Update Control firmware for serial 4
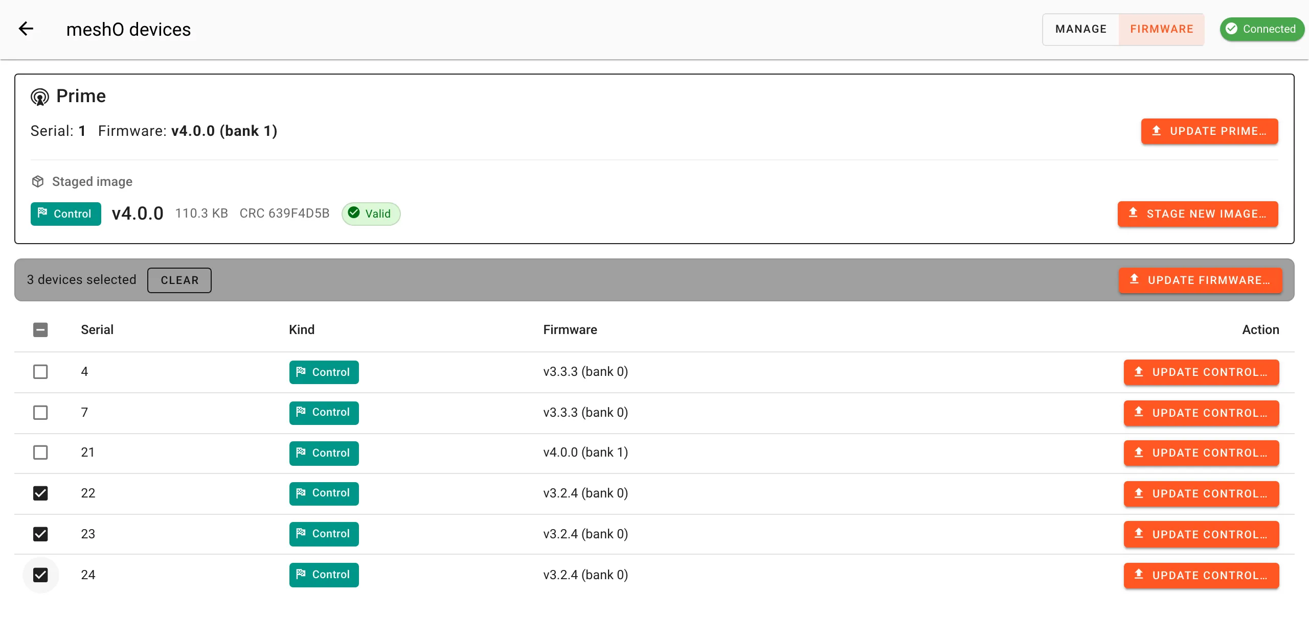1309x618 pixels. click(x=1201, y=372)
